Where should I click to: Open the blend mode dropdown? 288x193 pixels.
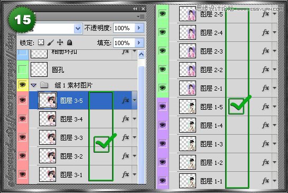(78, 29)
